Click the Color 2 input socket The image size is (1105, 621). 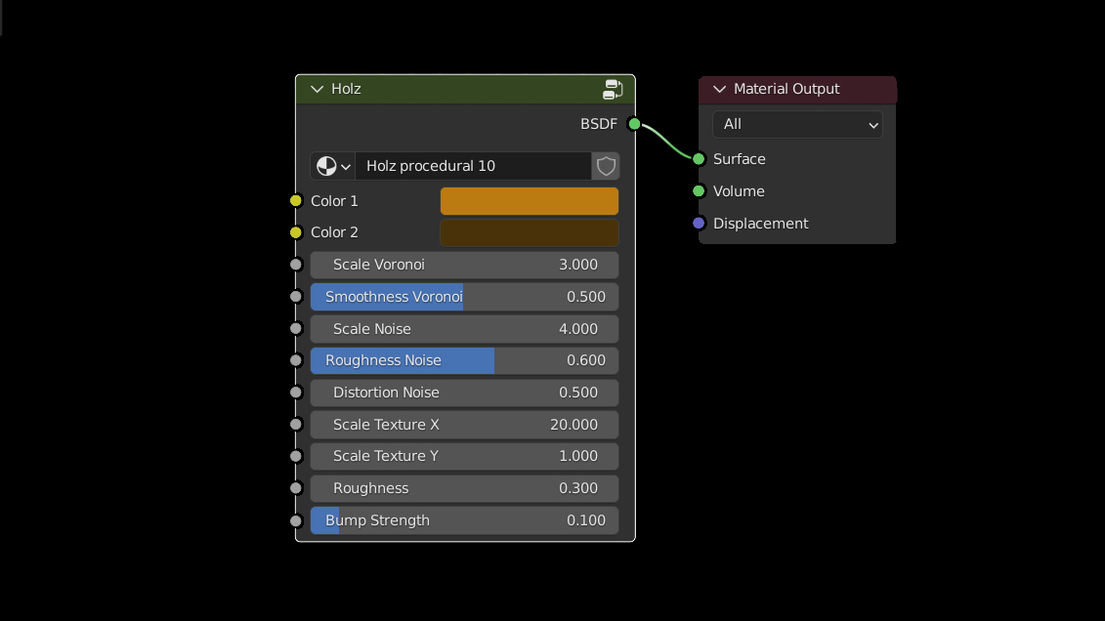pyautogui.click(x=296, y=232)
